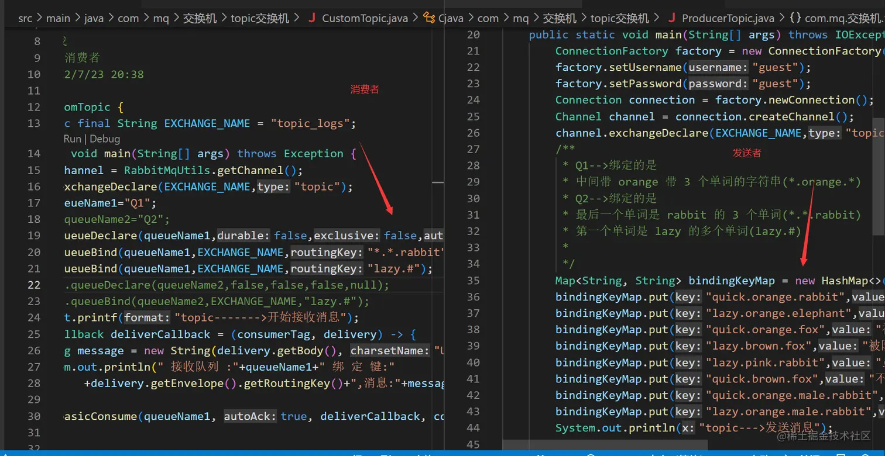The image size is (885, 456).
Task: Click the "quick.orange.male.rabbit" key string
Action: [792, 395]
